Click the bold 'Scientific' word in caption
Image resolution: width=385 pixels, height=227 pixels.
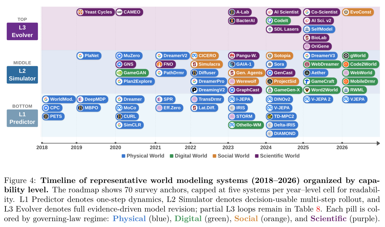[x=329, y=218]
